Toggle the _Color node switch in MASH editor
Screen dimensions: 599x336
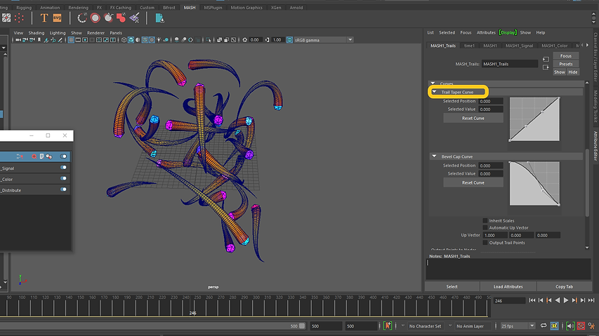[x=63, y=178]
